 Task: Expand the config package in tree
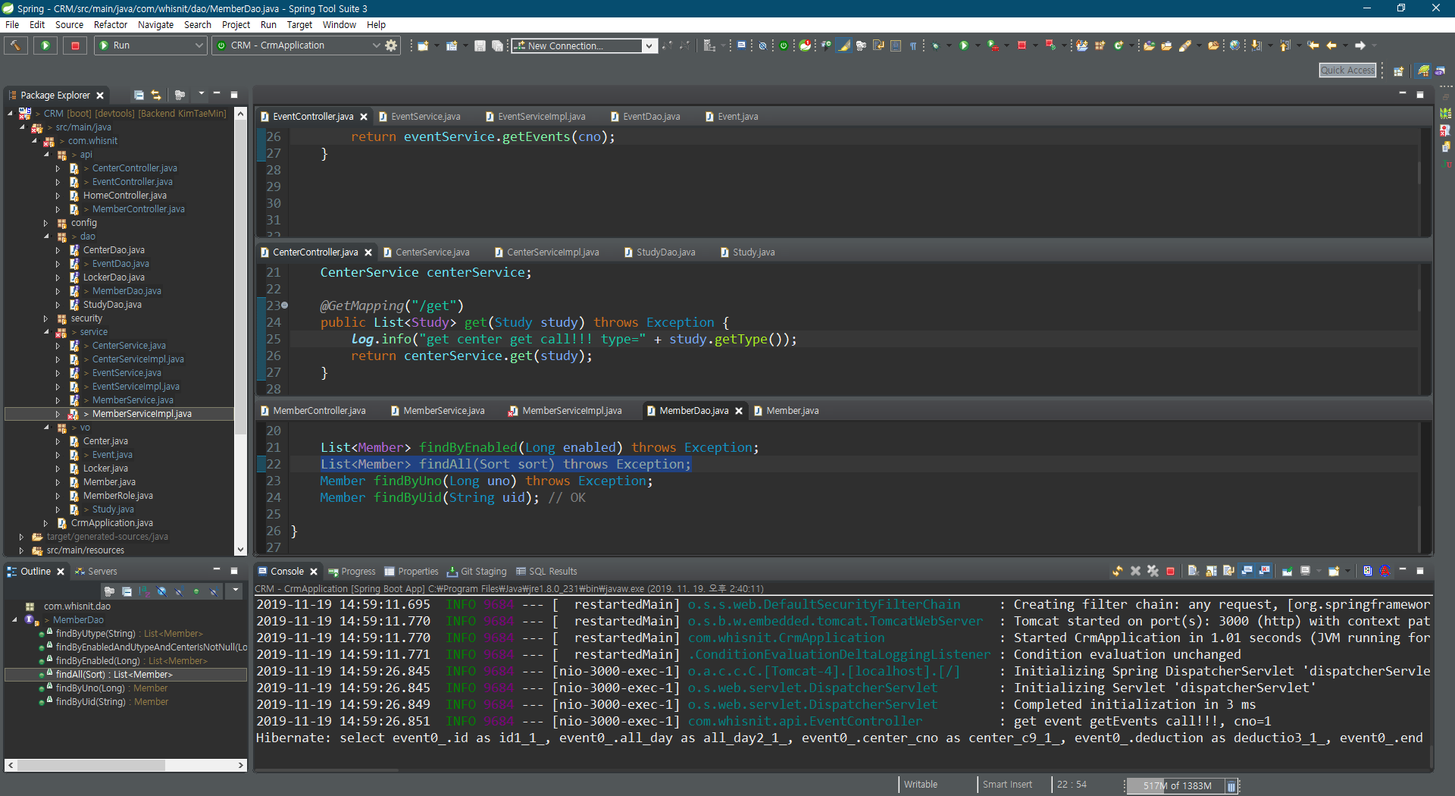[45, 223]
